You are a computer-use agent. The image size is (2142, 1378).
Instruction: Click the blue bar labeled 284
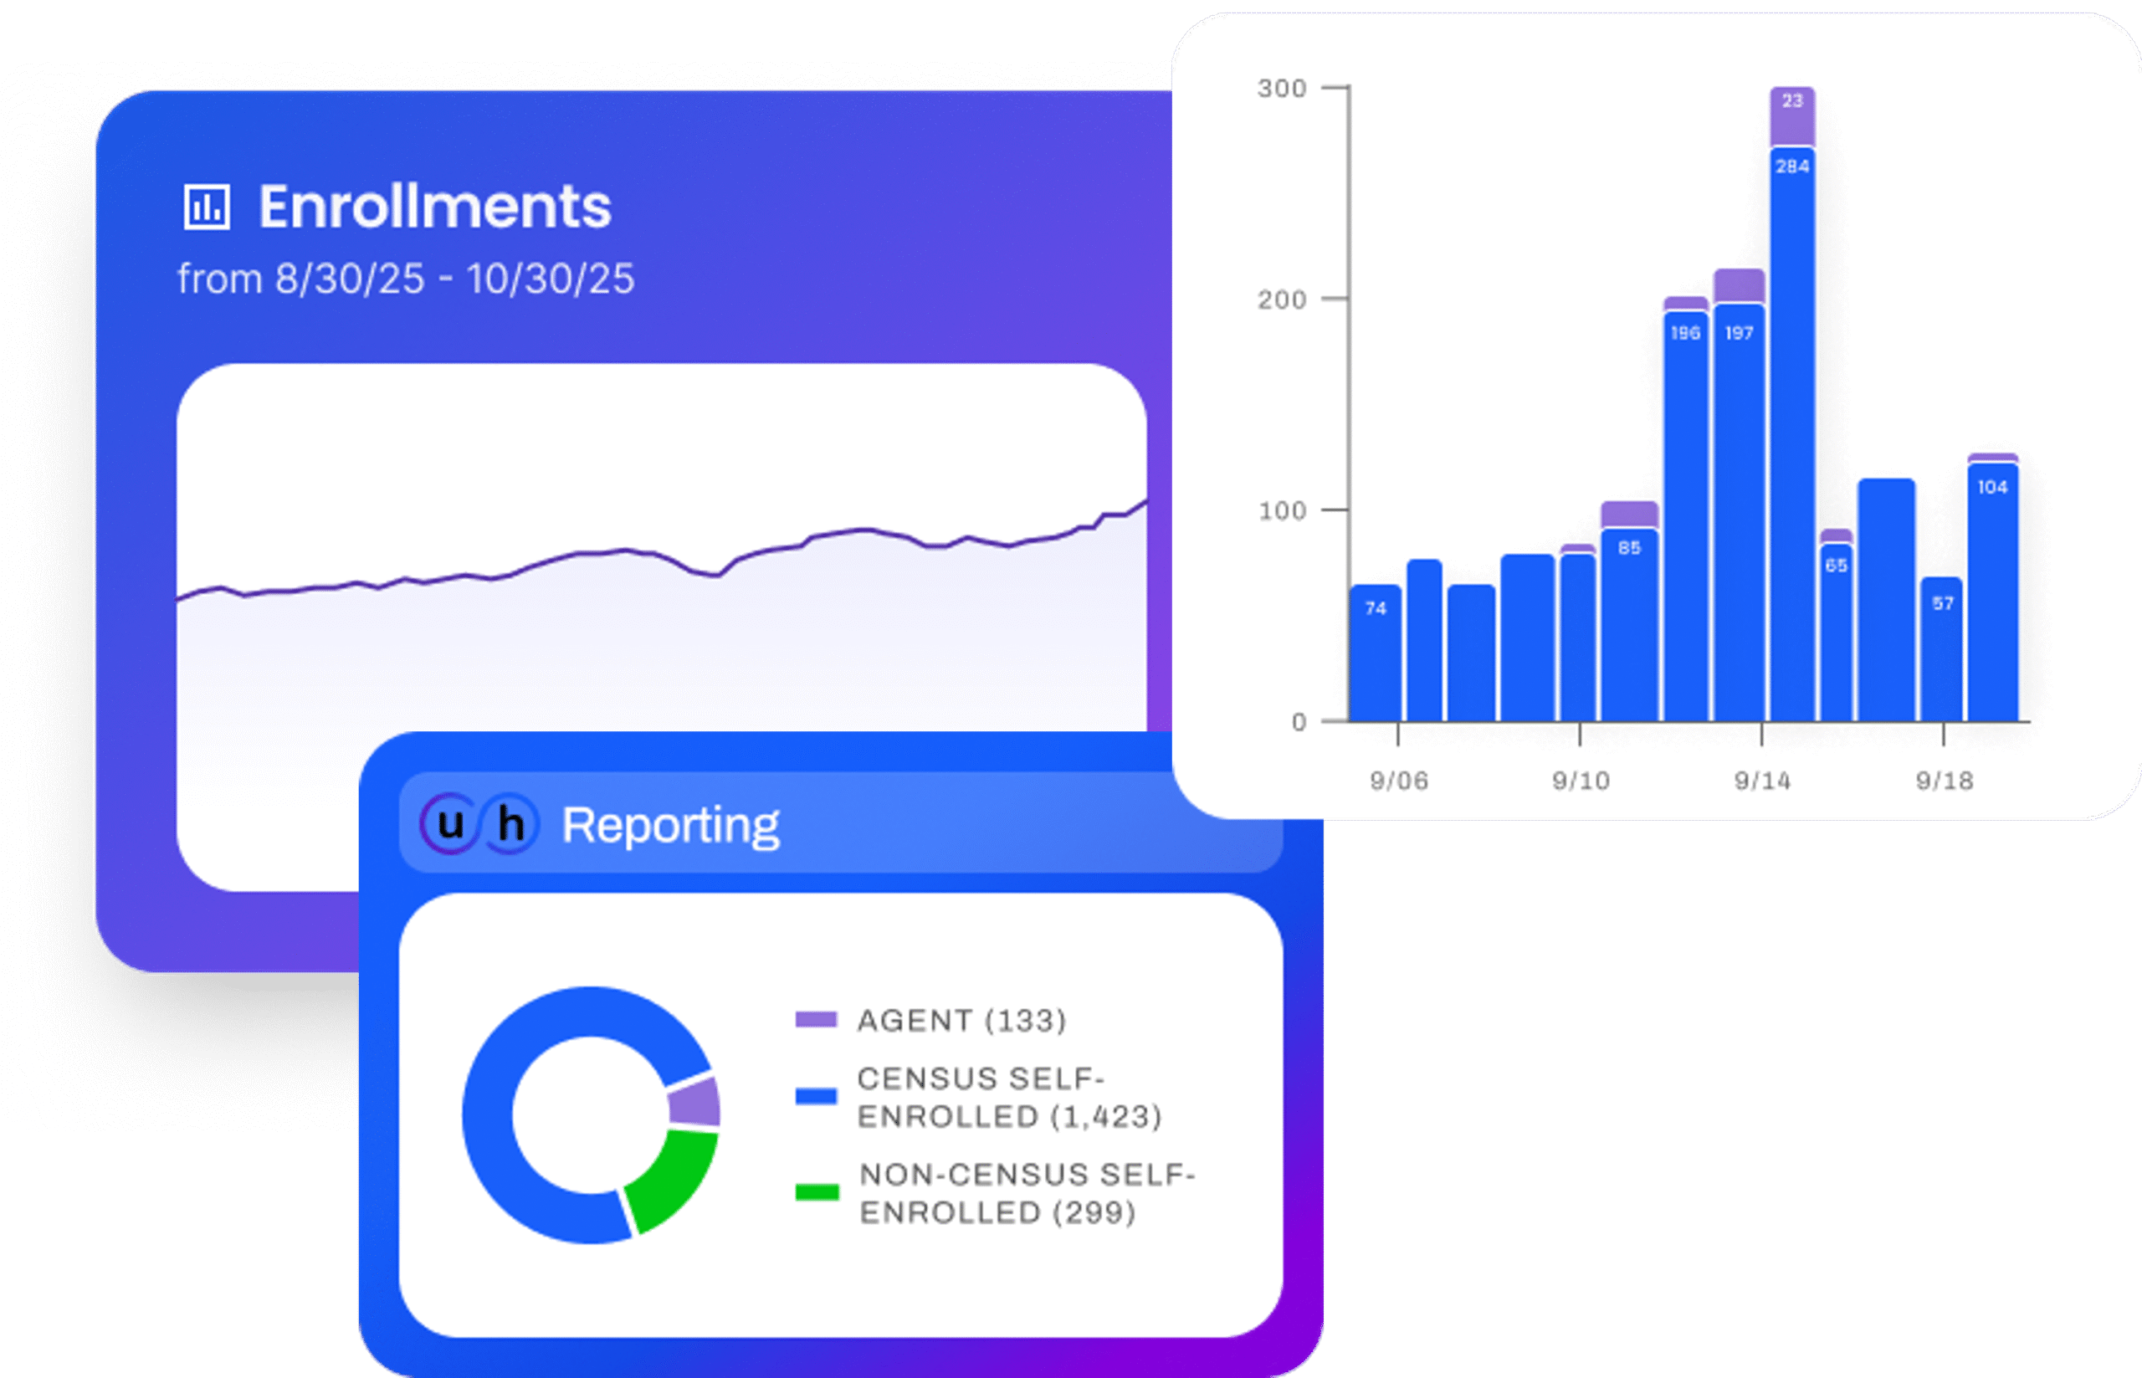tap(1792, 434)
